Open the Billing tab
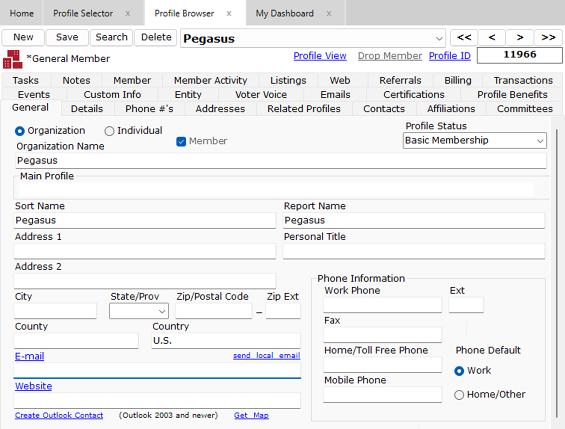This screenshot has width=565, height=429. point(457,80)
